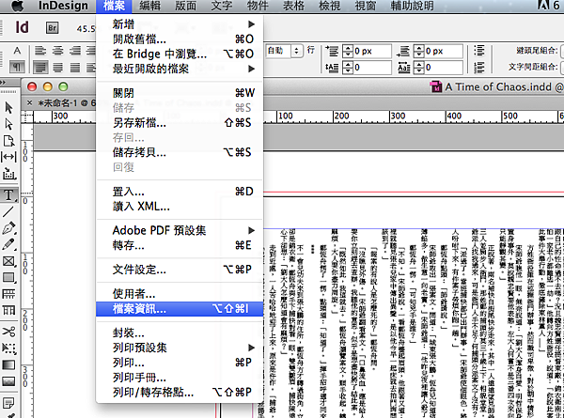Choose 使用者... menu item
Screen dimensions: 564x418
click(x=180, y=294)
